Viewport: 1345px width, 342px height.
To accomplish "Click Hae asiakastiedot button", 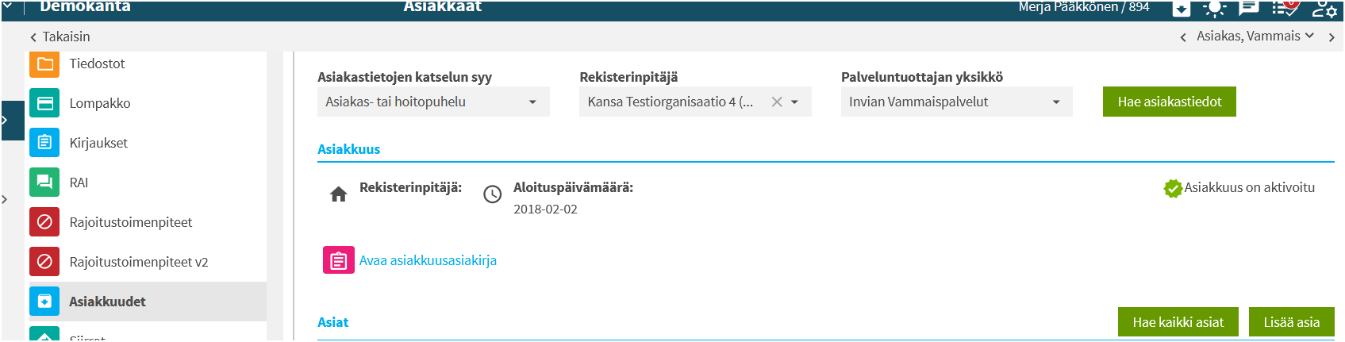I will point(1170,102).
